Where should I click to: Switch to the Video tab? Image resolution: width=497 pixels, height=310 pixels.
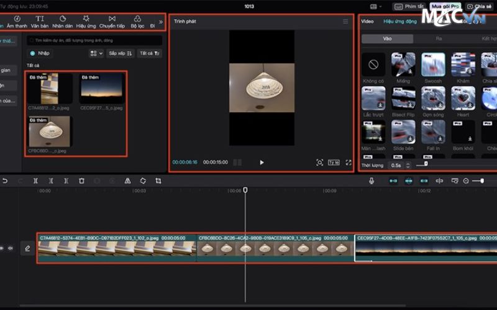[367, 21]
